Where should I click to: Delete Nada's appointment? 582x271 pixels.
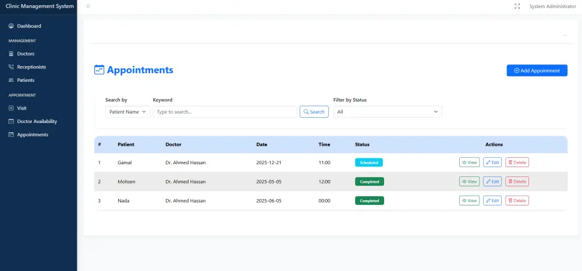[x=517, y=200]
